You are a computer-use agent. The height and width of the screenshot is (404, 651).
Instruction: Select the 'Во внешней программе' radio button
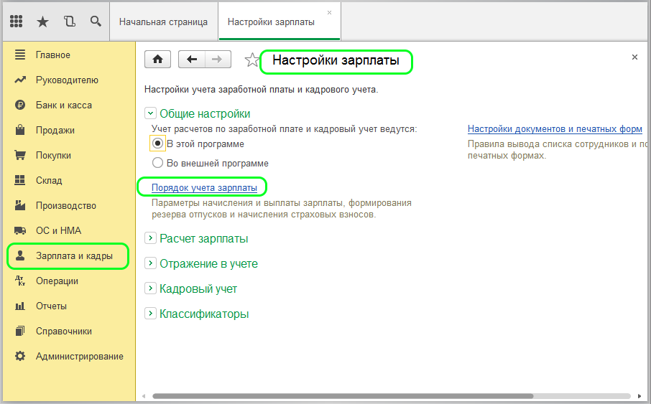point(158,163)
